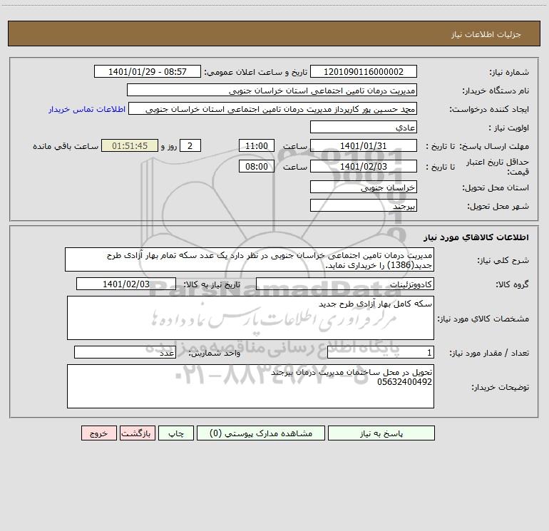Click the توضیحات خریدار text area

[x=250, y=386]
